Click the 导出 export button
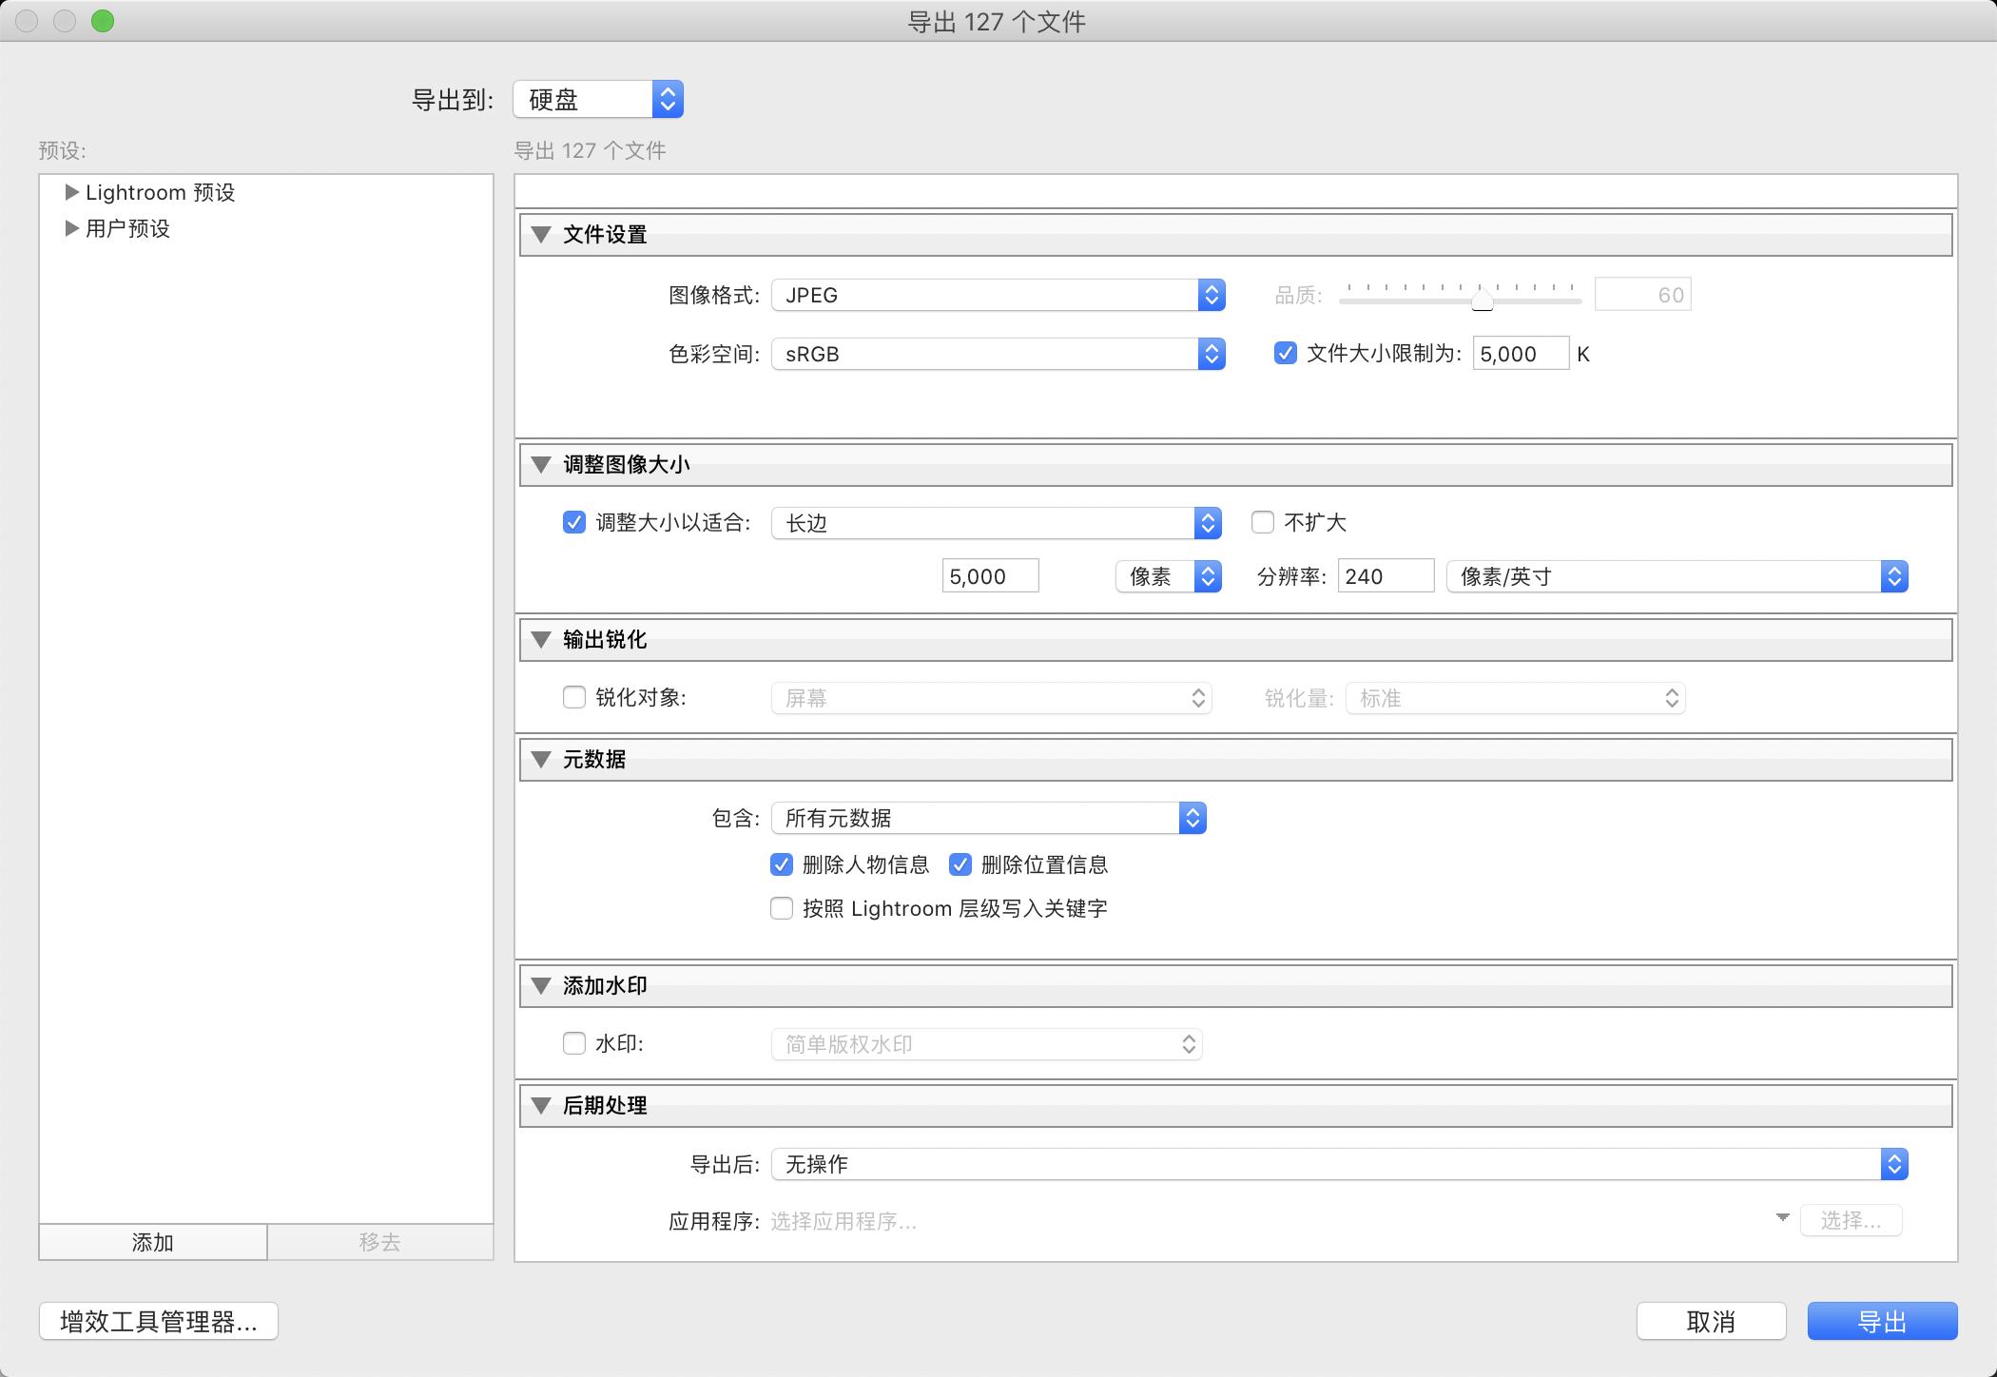Image resolution: width=1997 pixels, height=1377 pixels. point(1881,1321)
